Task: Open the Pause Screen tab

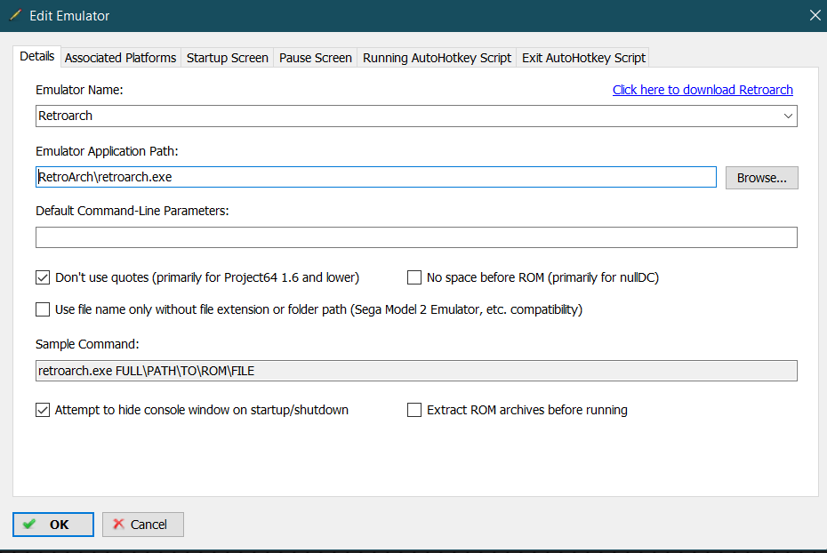Action: (x=316, y=58)
